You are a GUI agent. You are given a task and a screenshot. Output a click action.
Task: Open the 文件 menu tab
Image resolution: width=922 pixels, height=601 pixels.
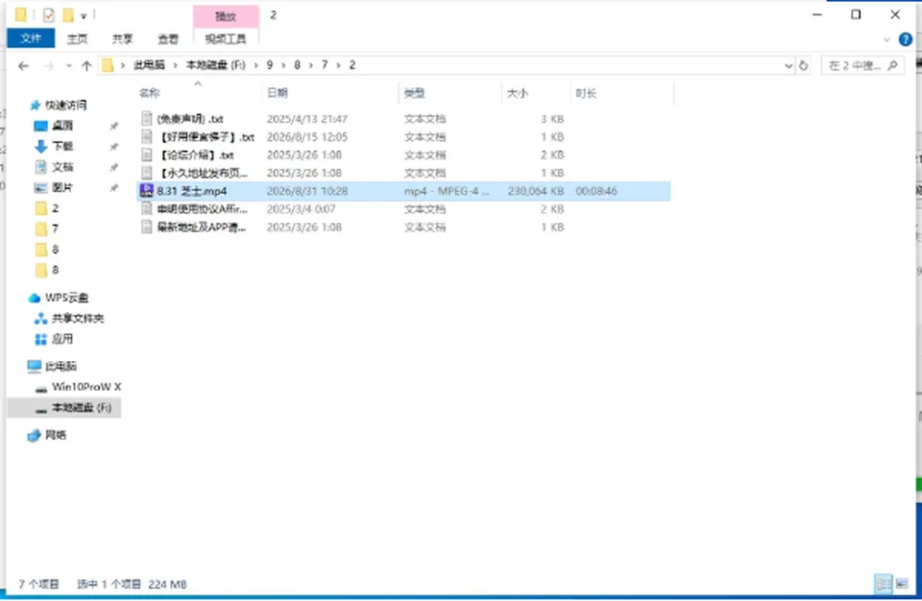tap(31, 38)
